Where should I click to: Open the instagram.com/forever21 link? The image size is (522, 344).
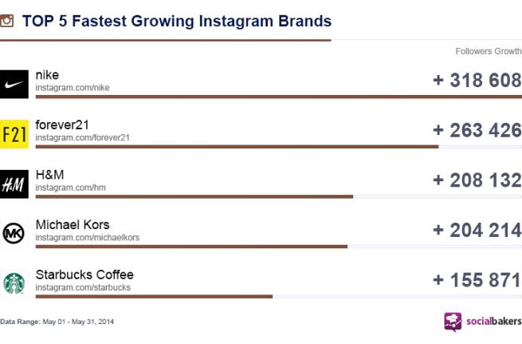pyautogui.click(x=82, y=137)
